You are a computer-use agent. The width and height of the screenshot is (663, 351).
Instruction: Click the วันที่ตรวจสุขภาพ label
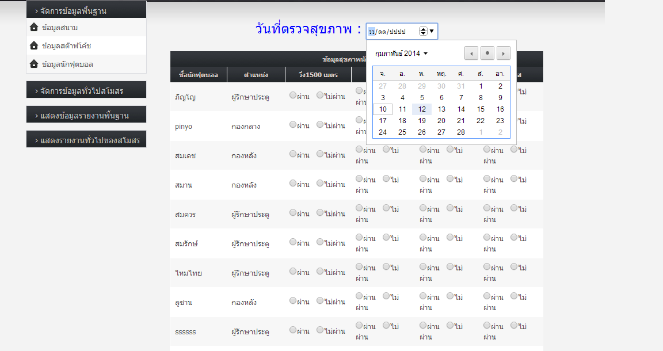point(308,29)
